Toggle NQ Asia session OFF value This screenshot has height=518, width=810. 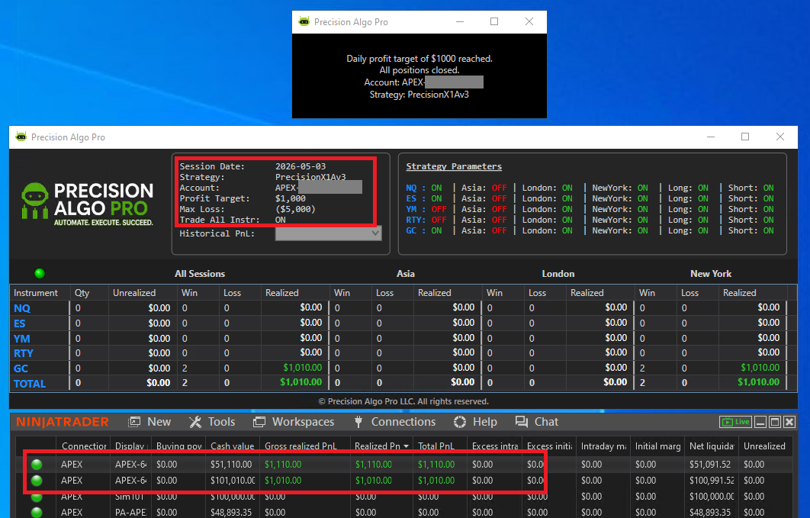[x=499, y=188]
